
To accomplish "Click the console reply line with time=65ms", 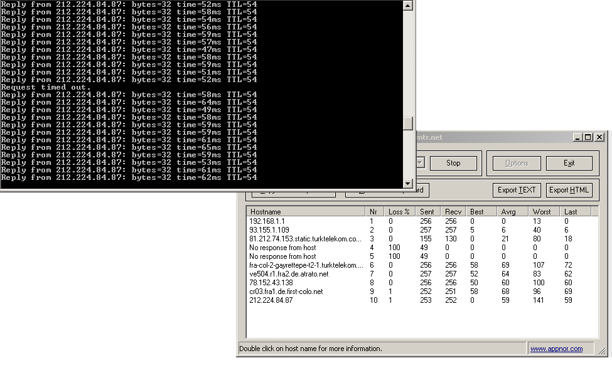I will click(x=129, y=147).
